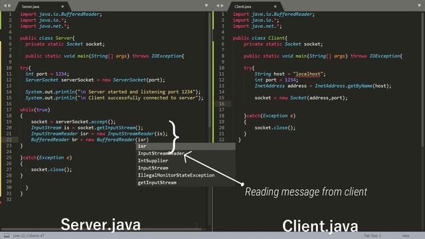Pick getInputStream from autocomplete popup

coord(186,183)
